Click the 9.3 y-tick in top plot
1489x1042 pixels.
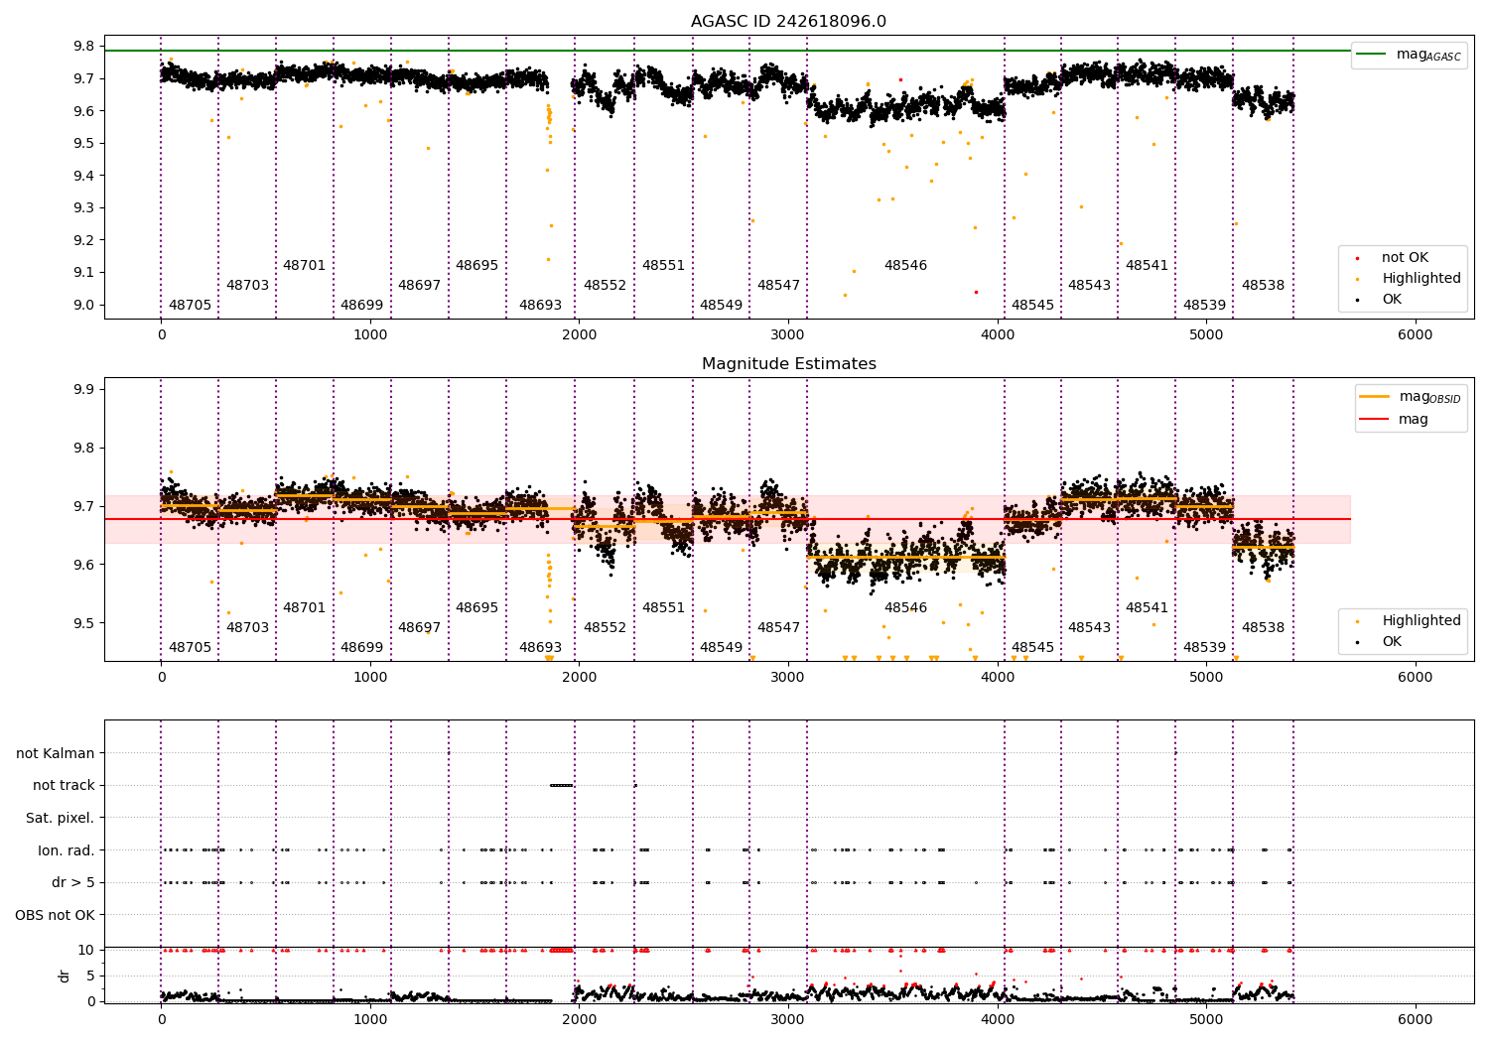83,207
